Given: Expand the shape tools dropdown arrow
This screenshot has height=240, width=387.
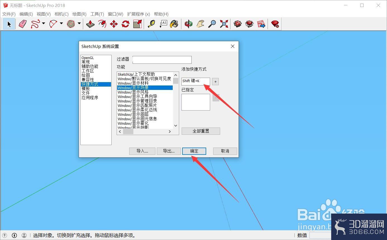Looking at the screenshot, I should [x=79, y=24].
